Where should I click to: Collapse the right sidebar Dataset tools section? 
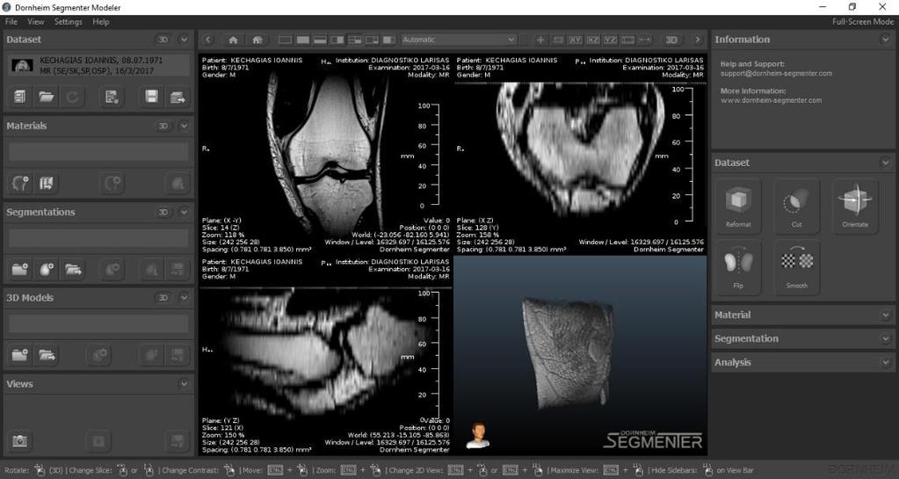(886, 163)
